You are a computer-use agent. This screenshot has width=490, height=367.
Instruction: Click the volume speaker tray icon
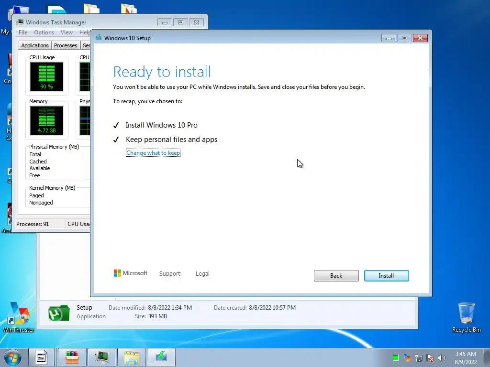tap(441, 358)
